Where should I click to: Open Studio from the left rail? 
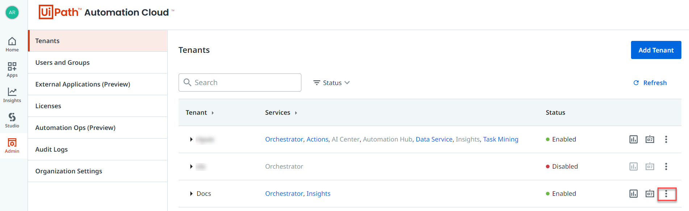(x=12, y=121)
